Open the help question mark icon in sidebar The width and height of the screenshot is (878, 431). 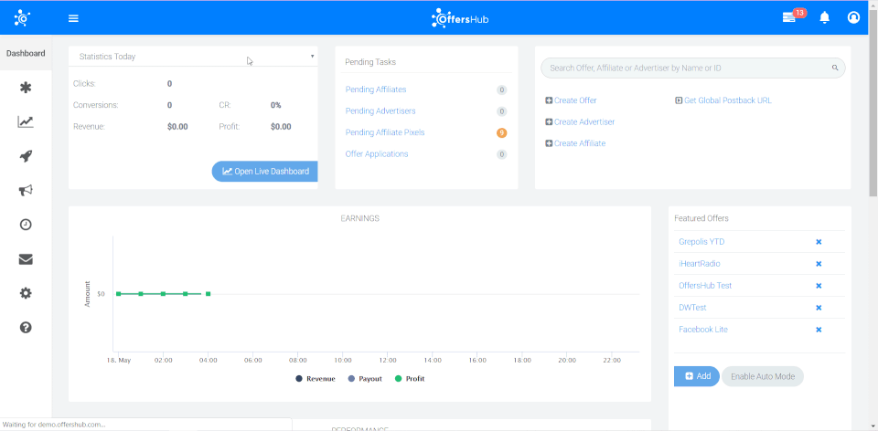pyautogui.click(x=26, y=327)
